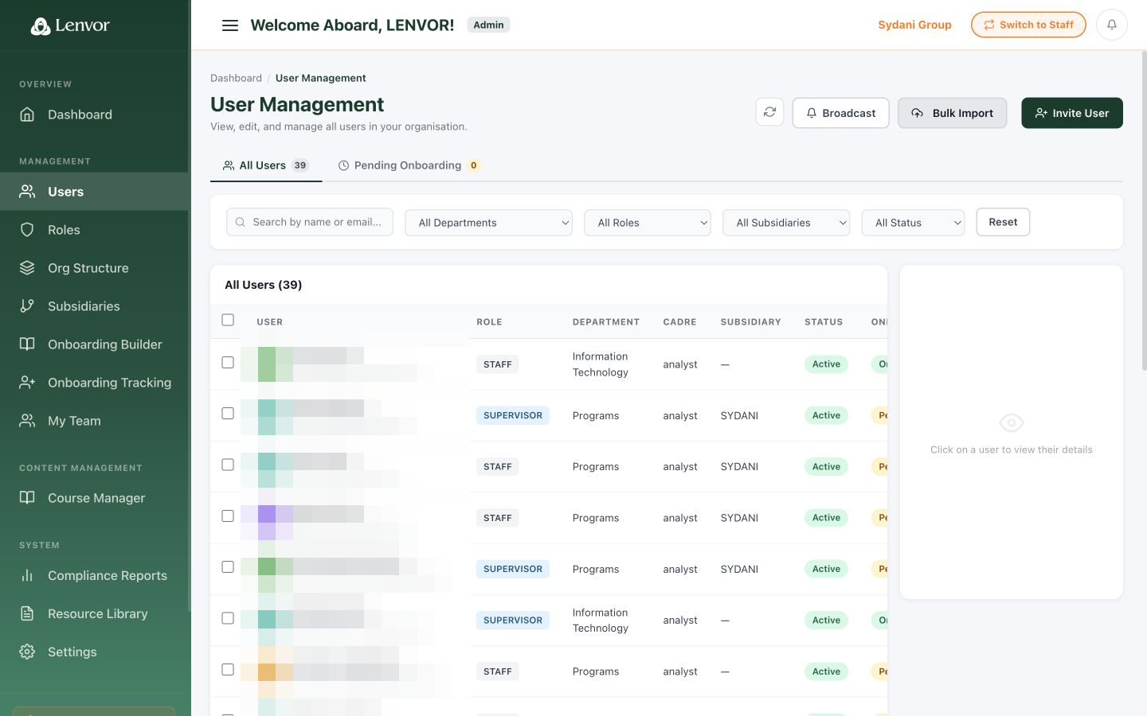The image size is (1147, 716).
Task: Click the Onboarding Tracking user-plus icon
Action: coord(27,383)
